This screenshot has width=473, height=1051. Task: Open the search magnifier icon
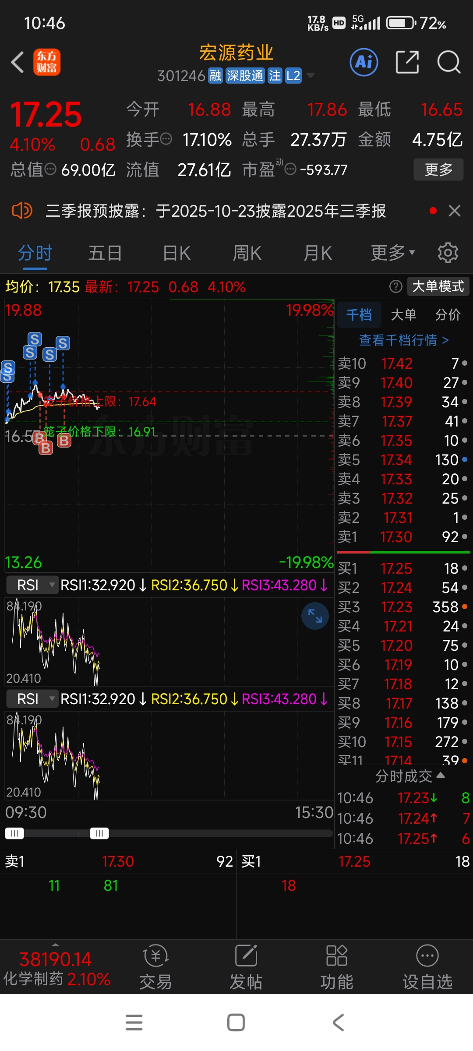449,62
